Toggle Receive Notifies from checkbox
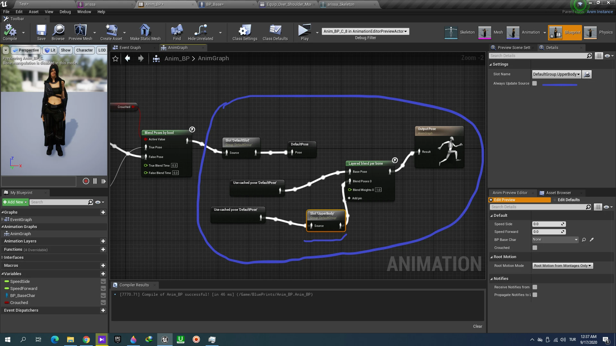The height and width of the screenshot is (346, 616). point(535,287)
